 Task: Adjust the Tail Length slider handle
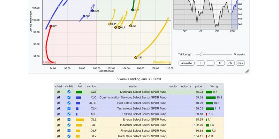pyautogui.click(x=202, y=55)
